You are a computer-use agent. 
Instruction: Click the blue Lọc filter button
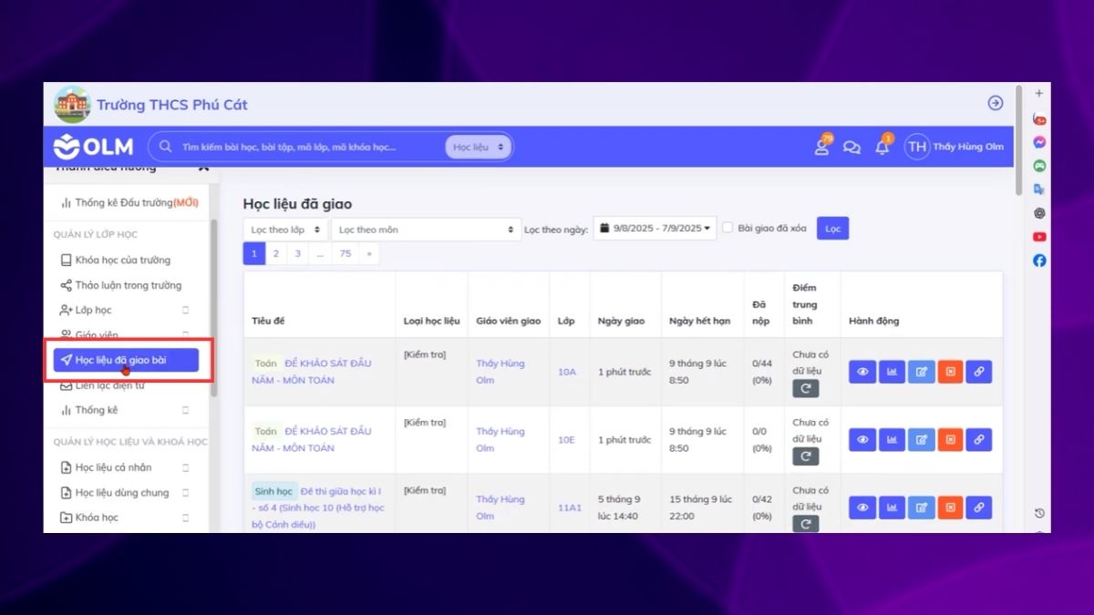832,228
